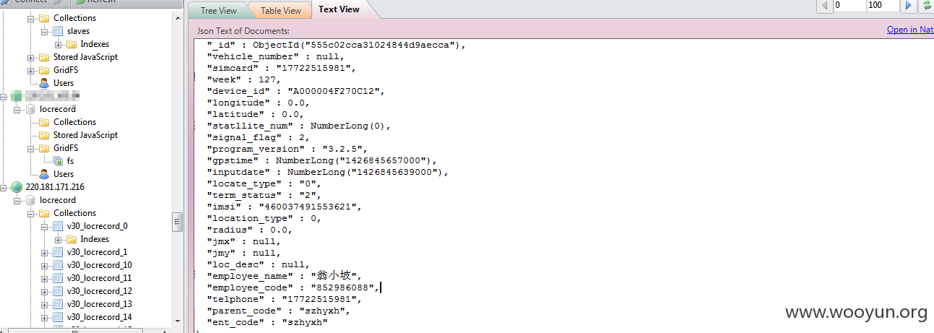Select the slaves collection label
934x333 pixels.
coord(78,31)
